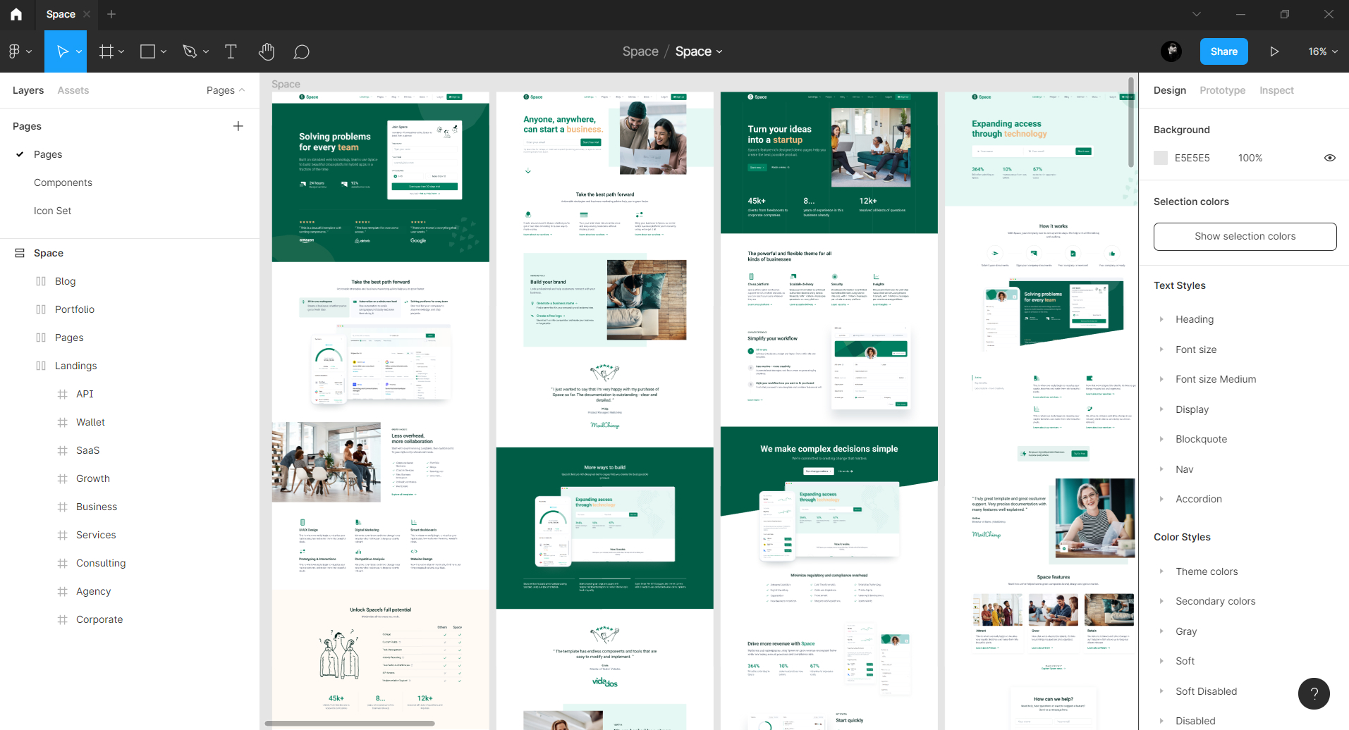The height and width of the screenshot is (730, 1349).
Task: Select the Rectangle shape tool
Action: [x=147, y=51]
